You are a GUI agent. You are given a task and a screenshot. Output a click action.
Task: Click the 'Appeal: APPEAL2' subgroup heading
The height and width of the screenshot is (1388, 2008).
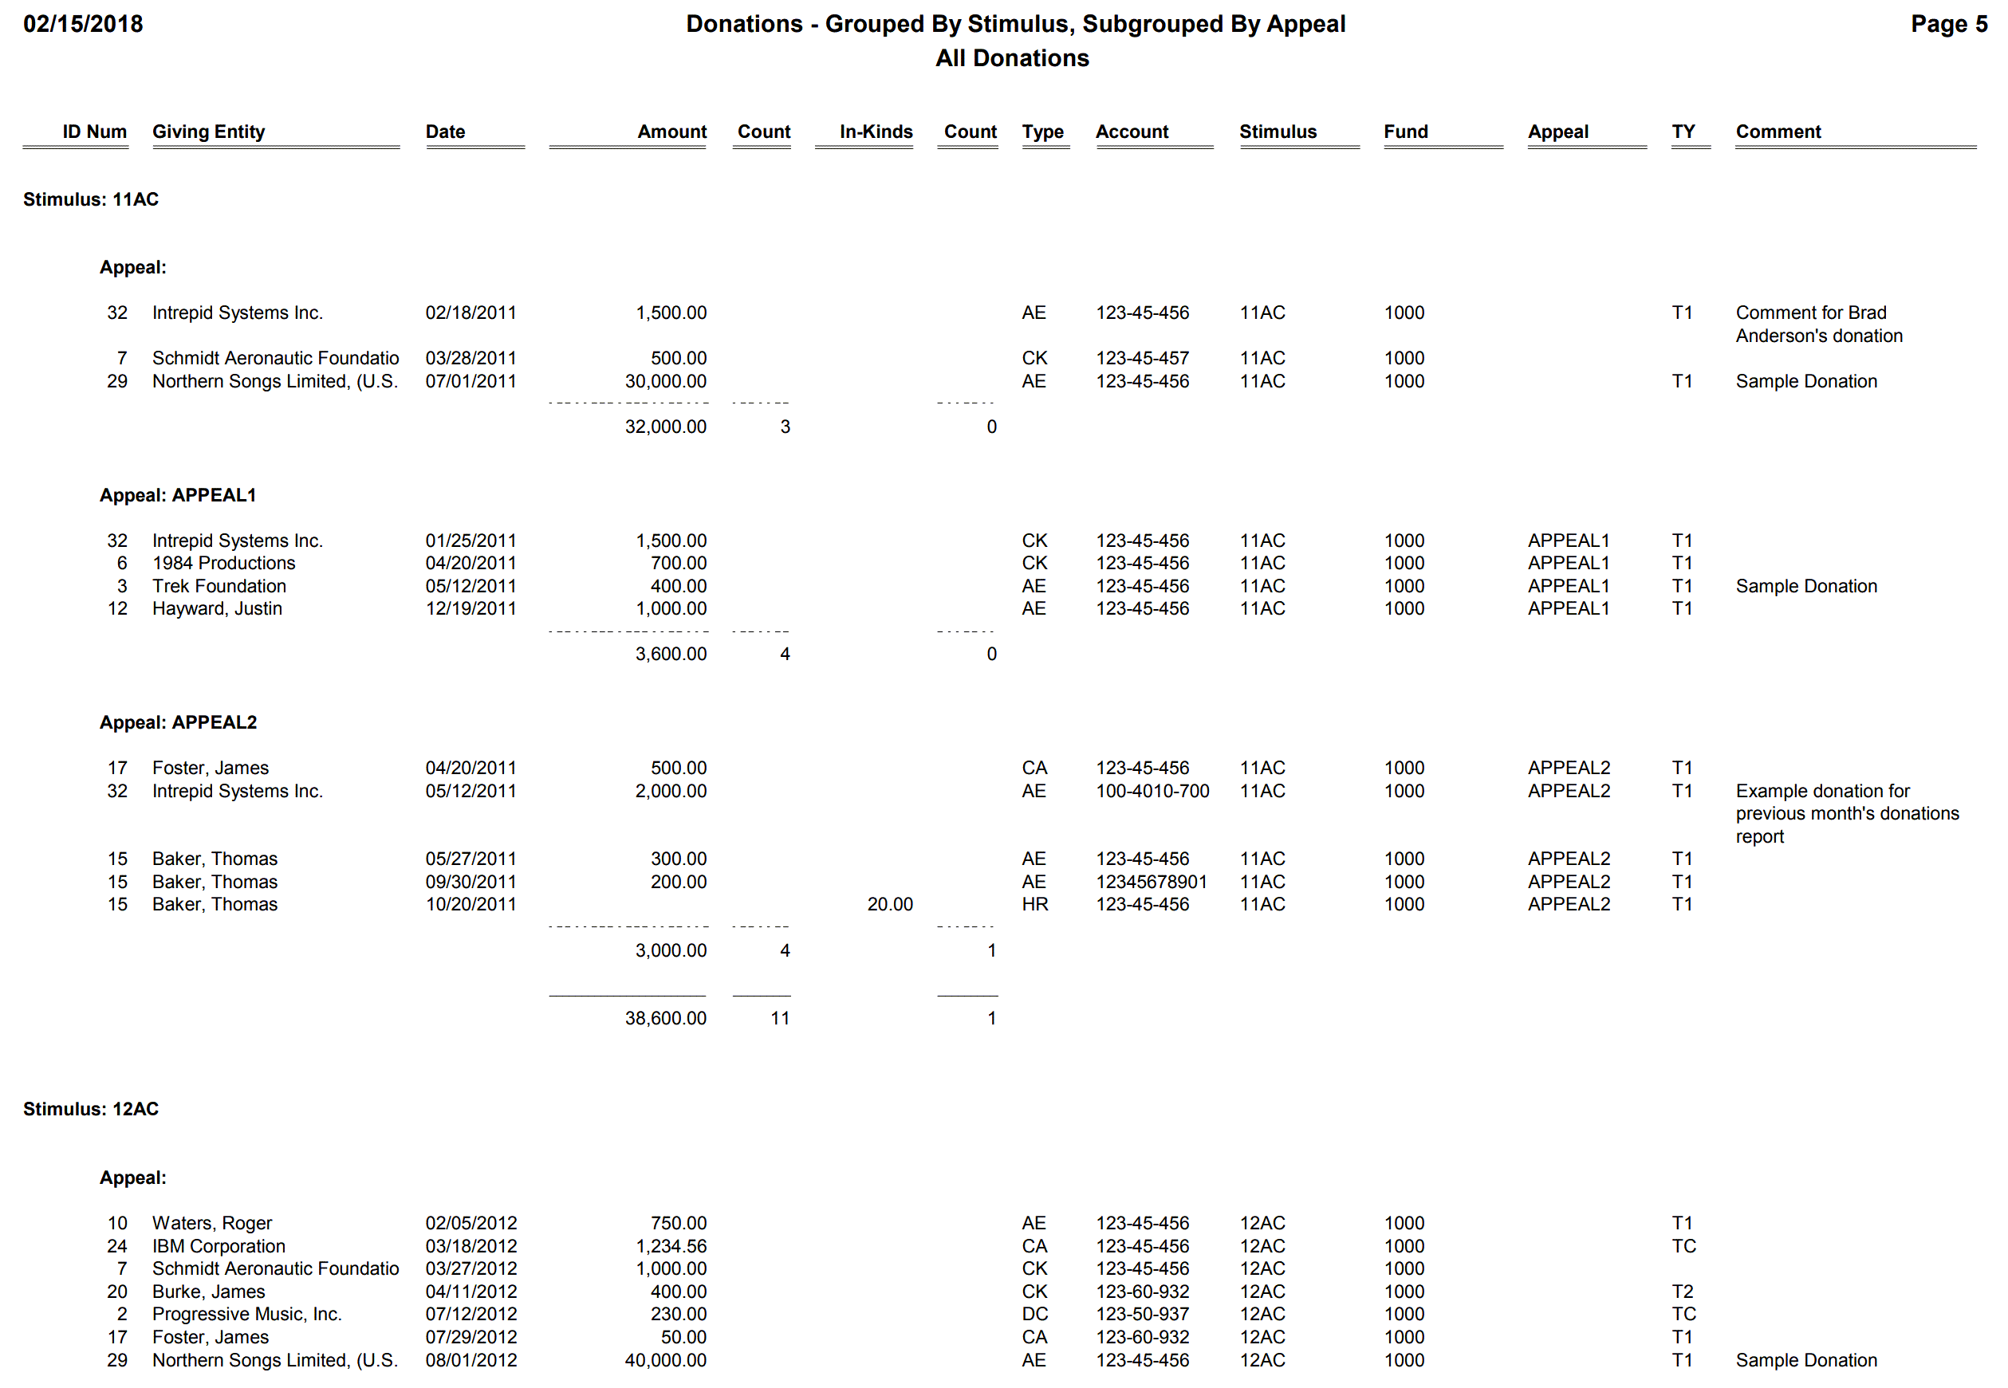[x=177, y=722]
